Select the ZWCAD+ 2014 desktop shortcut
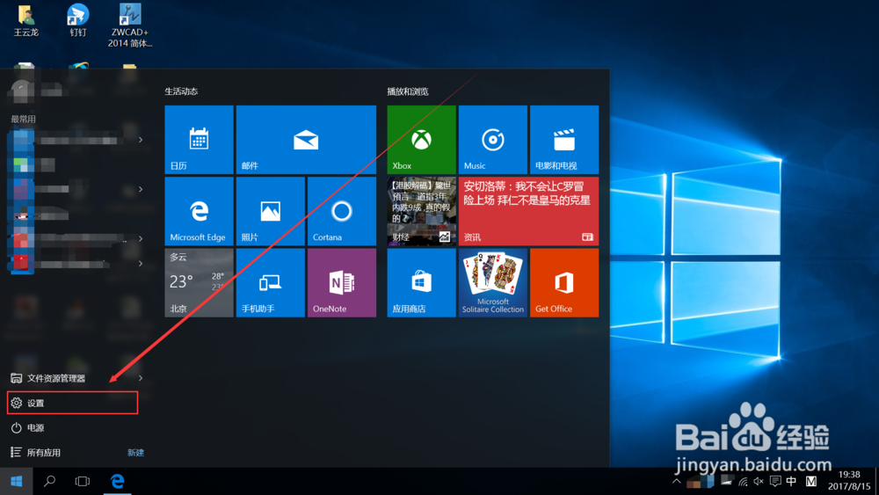 (130, 25)
